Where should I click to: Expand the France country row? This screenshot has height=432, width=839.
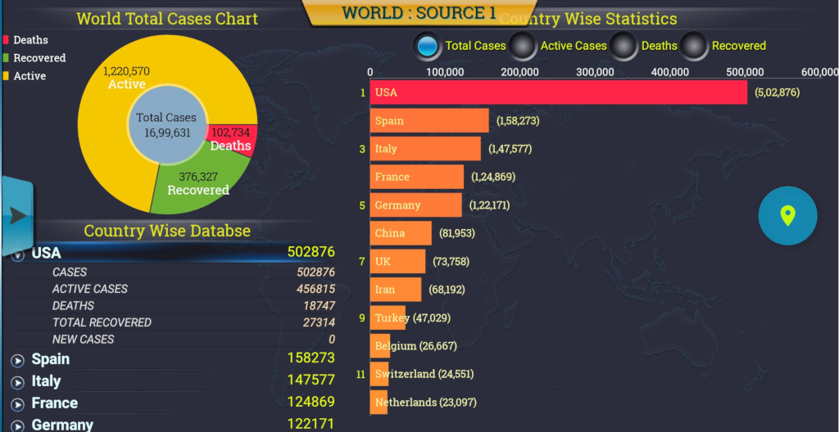pos(18,404)
